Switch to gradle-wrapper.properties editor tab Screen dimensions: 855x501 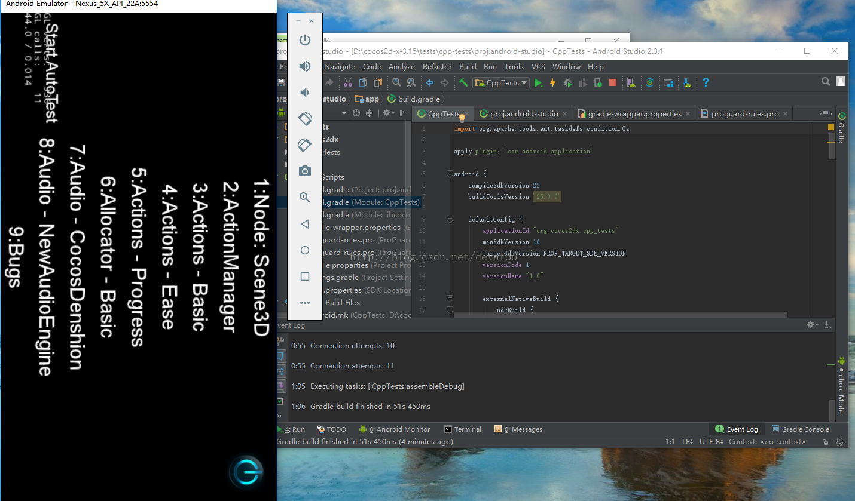[633, 113]
